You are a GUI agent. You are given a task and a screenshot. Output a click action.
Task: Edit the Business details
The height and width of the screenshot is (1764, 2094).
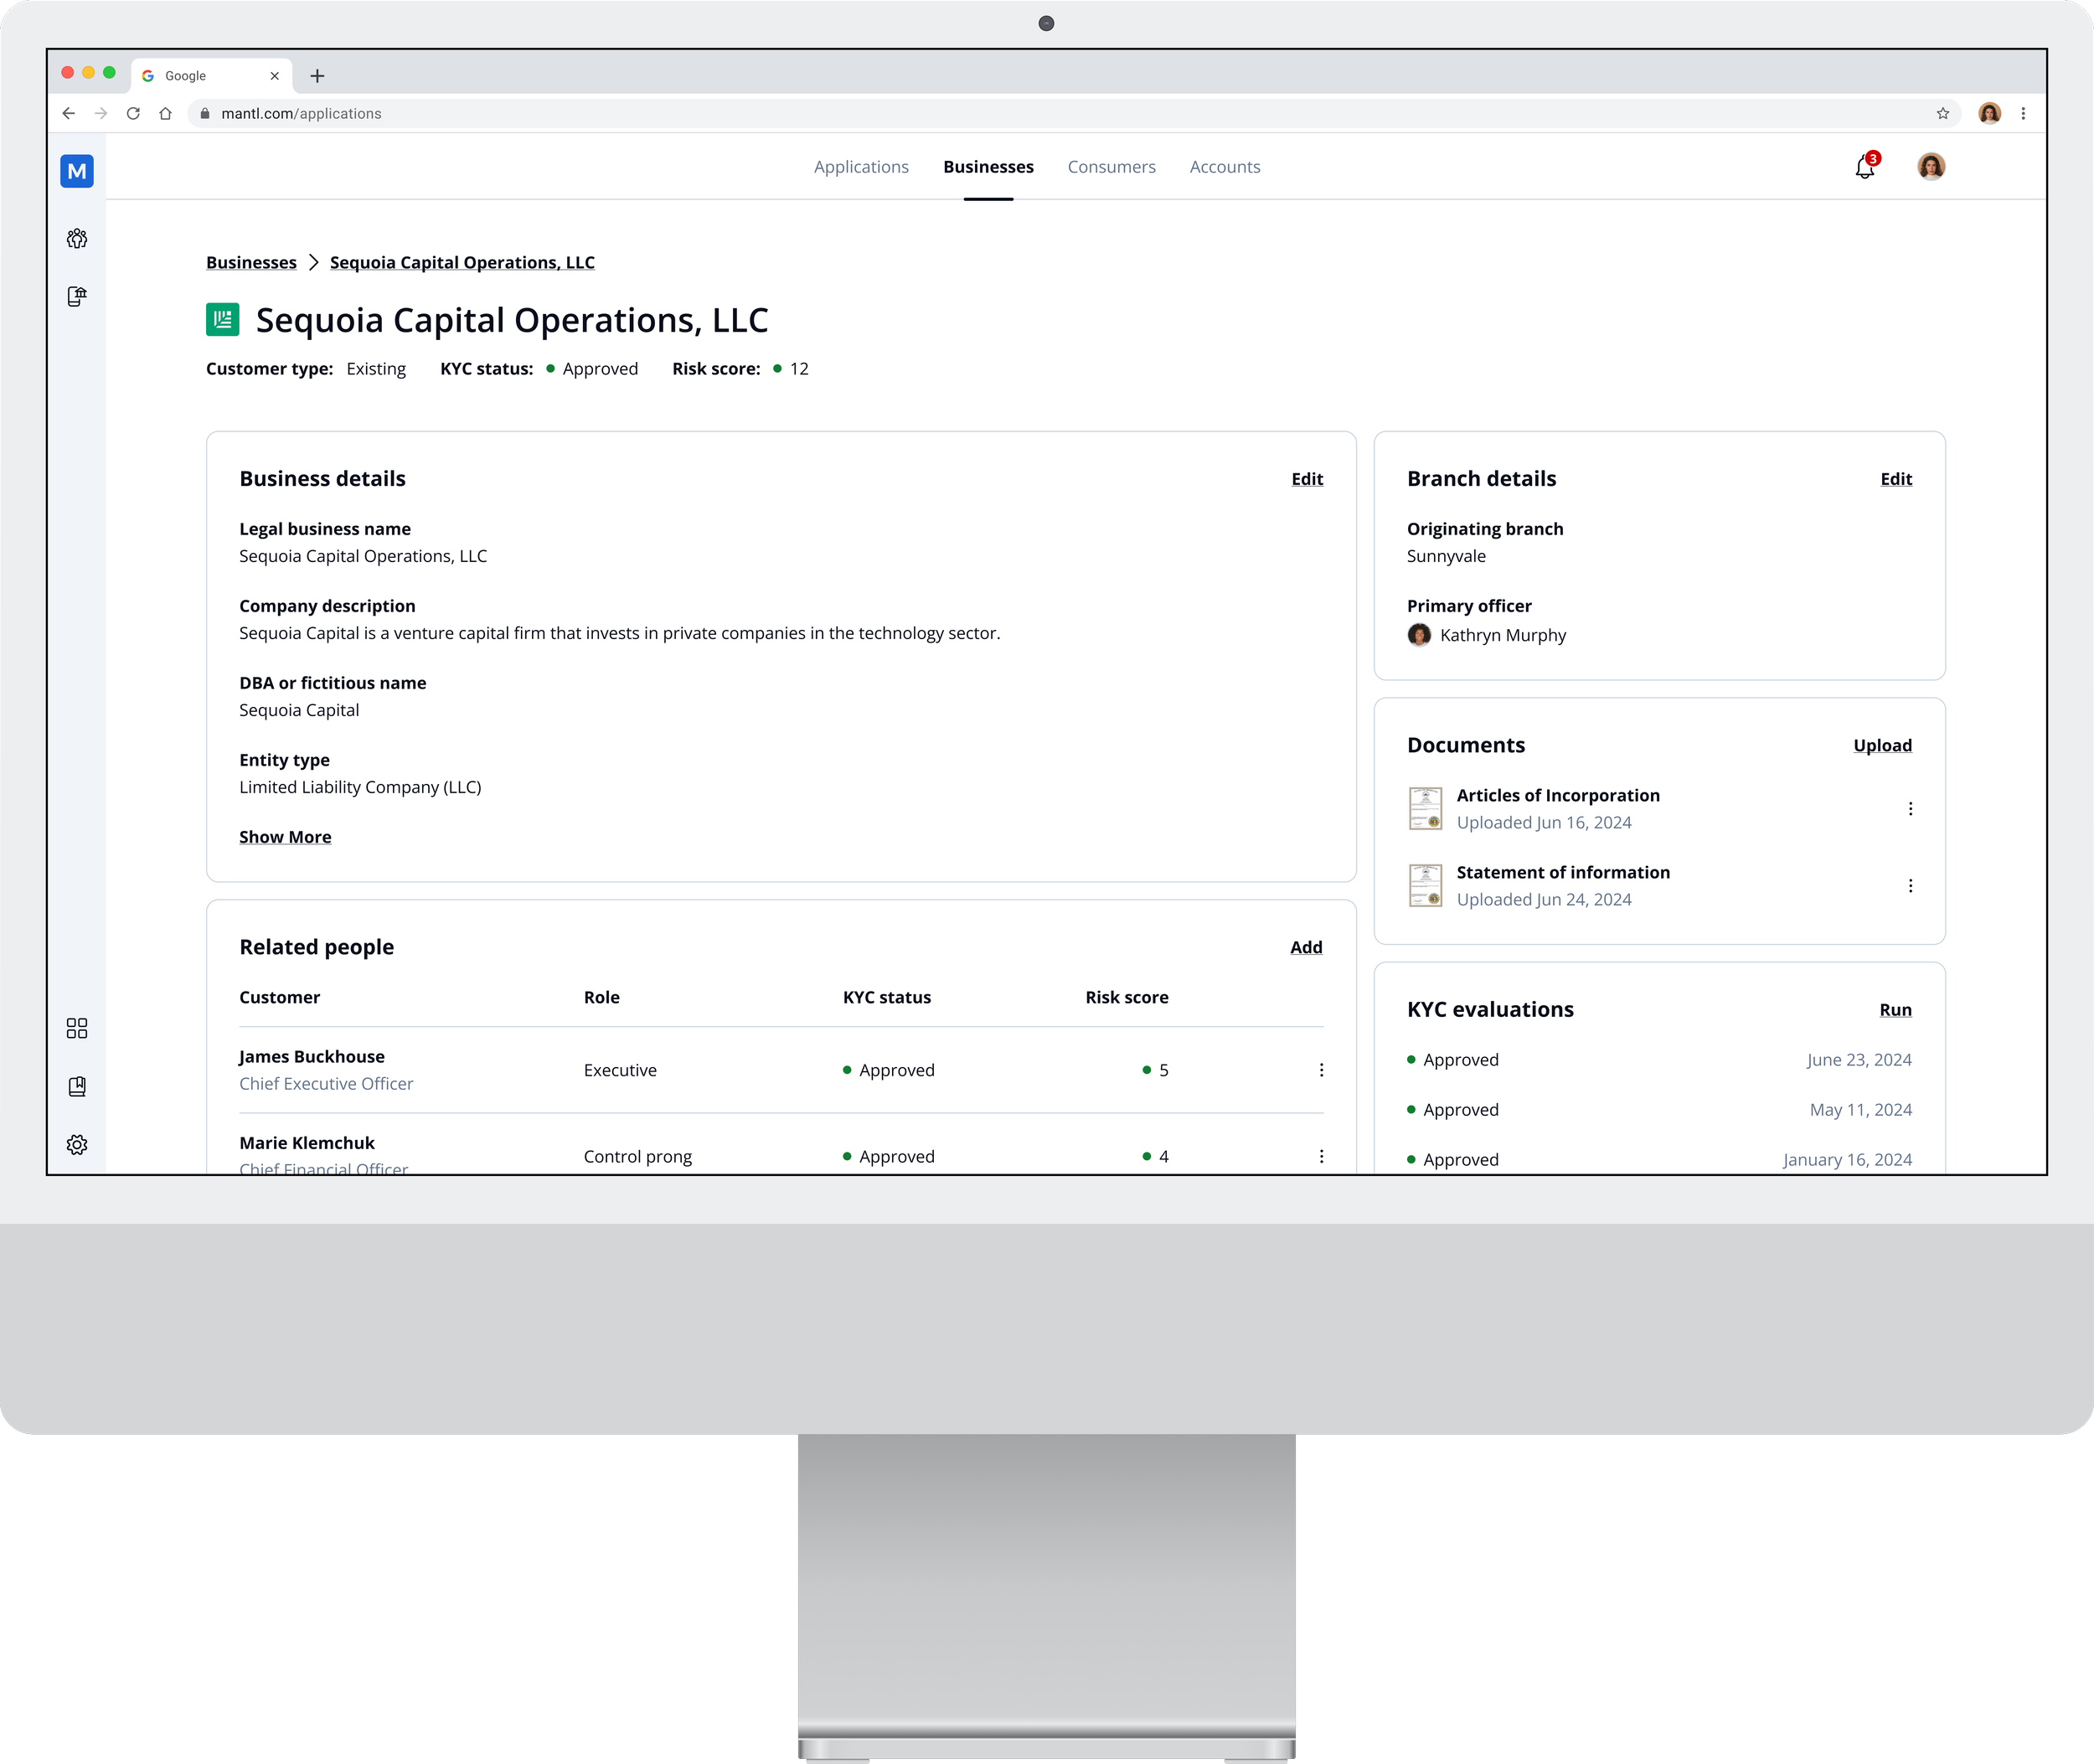1307,479
